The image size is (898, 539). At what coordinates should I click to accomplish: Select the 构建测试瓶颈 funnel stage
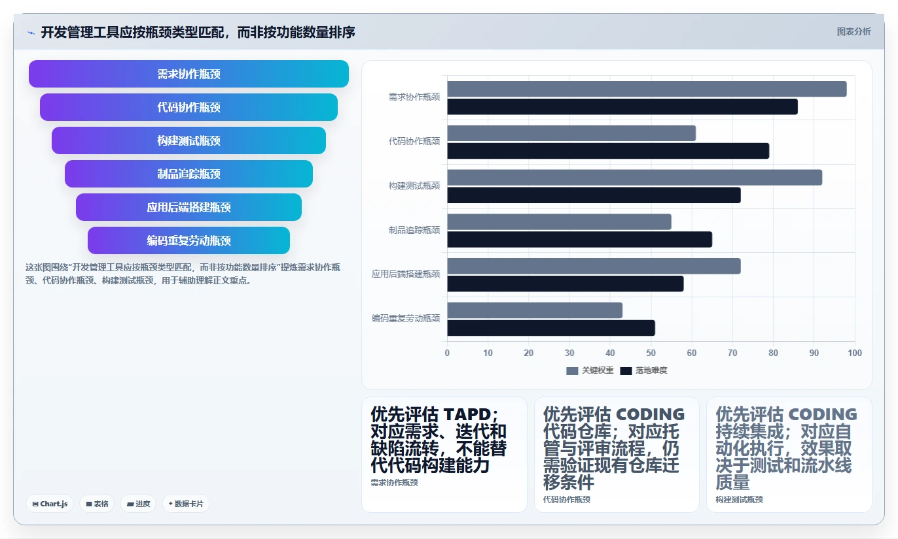[x=189, y=140]
